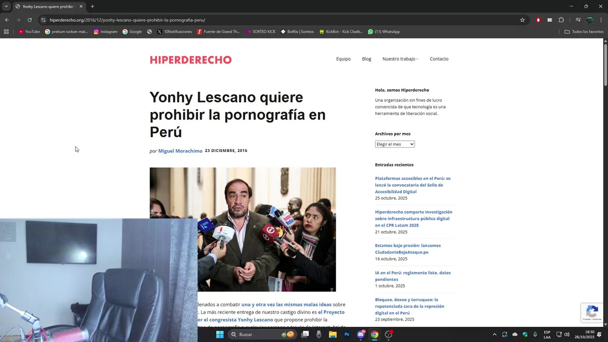
Task: Open the Blog menu item
Action: pos(367,59)
